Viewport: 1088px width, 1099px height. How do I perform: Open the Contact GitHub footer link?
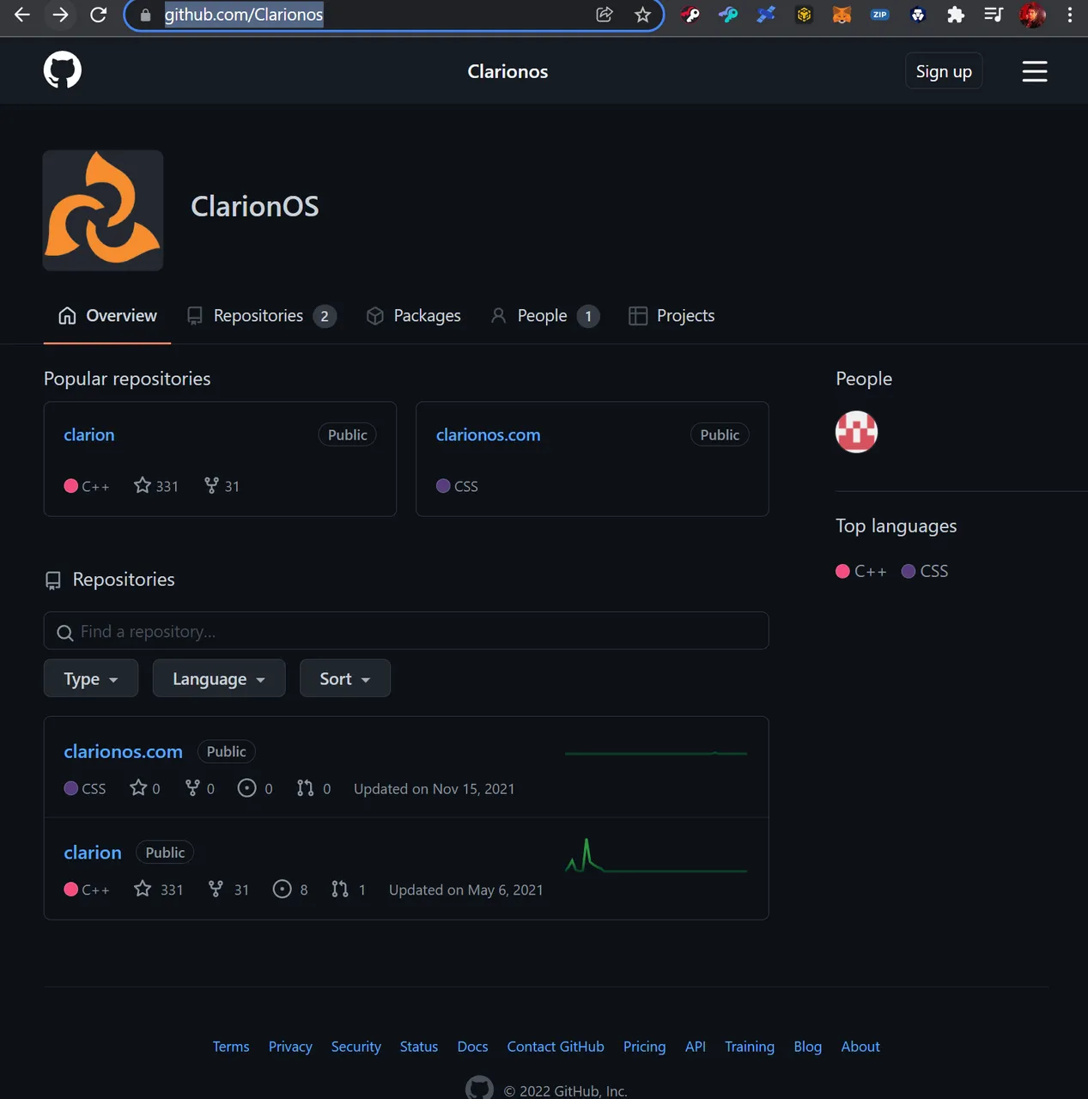coord(556,1047)
